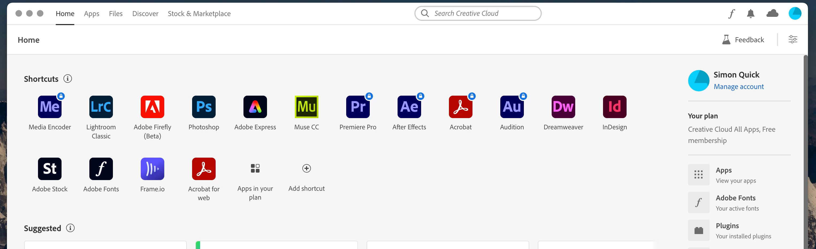The width and height of the screenshot is (816, 249).
Task: Open Manage account link
Action: point(738,86)
